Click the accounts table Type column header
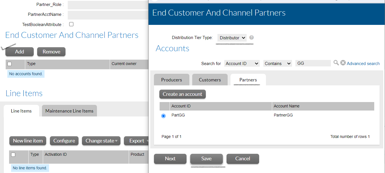This screenshot has height=173, width=385. coord(67,64)
